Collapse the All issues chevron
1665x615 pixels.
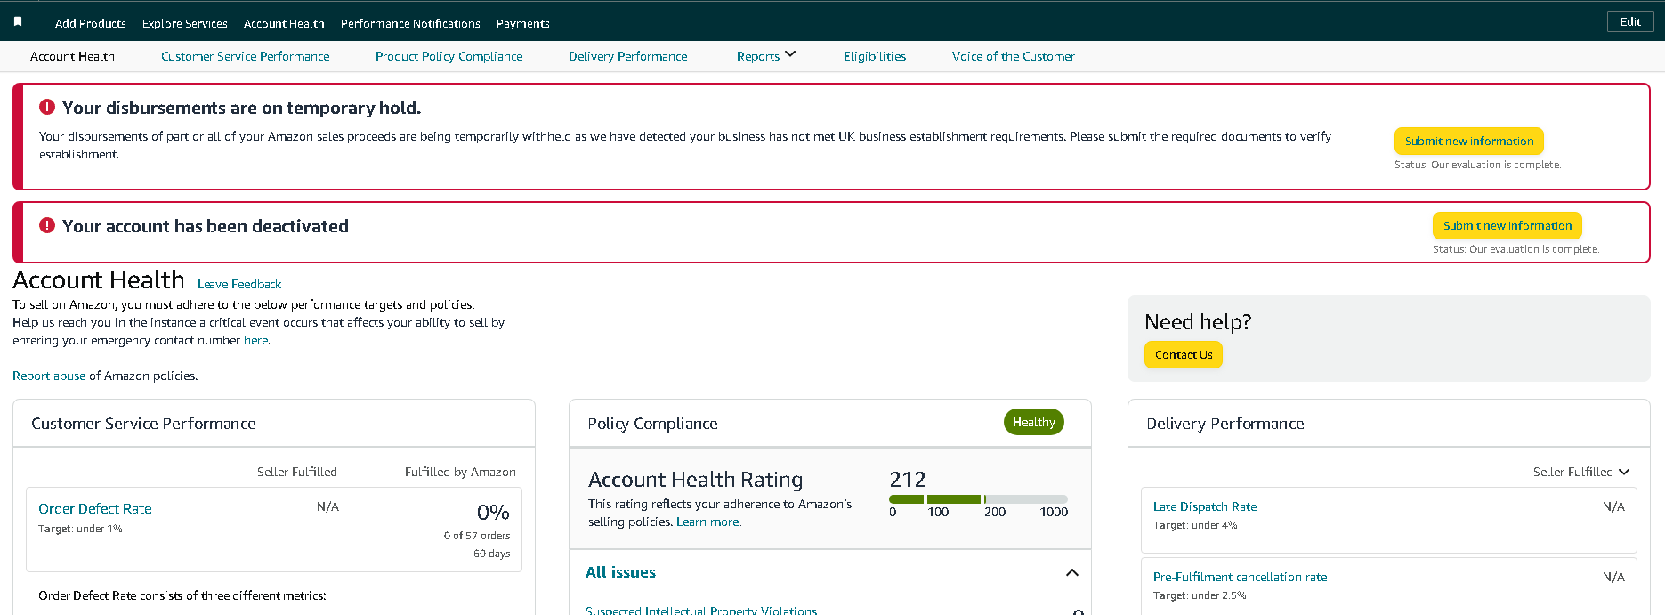click(1072, 572)
